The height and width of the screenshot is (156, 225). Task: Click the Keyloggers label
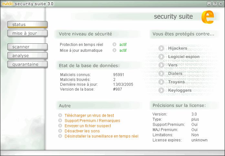pyautogui.click(x=180, y=90)
